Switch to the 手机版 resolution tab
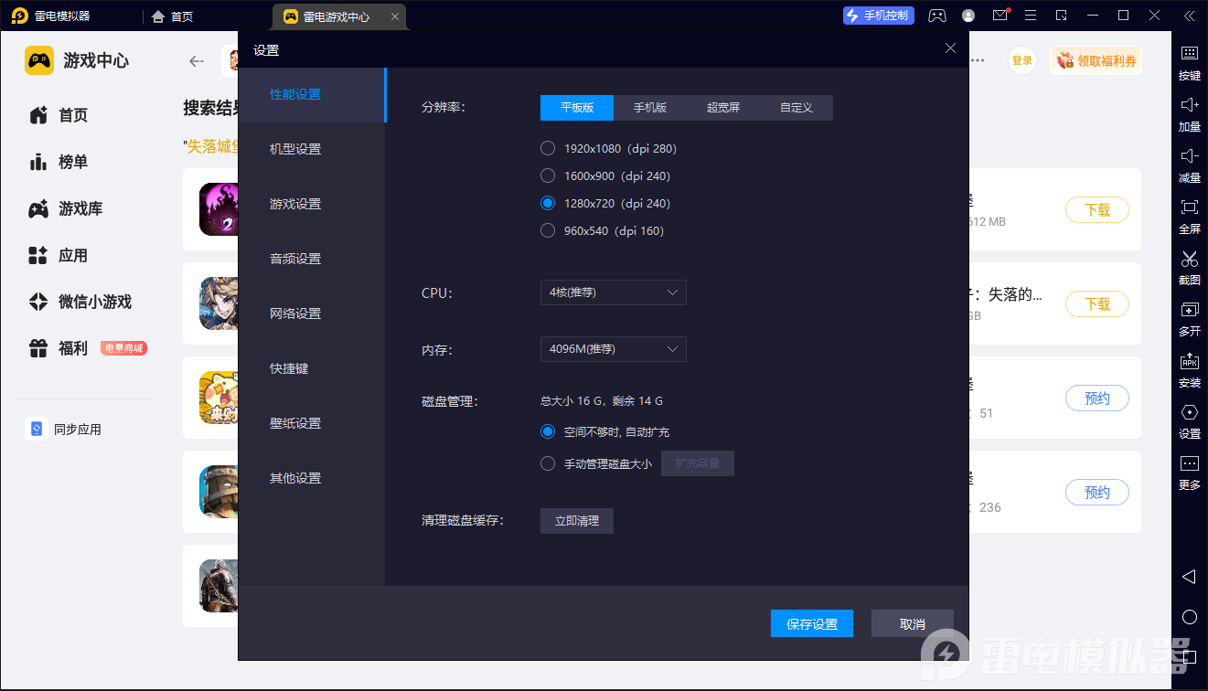The image size is (1208, 691). [650, 108]
